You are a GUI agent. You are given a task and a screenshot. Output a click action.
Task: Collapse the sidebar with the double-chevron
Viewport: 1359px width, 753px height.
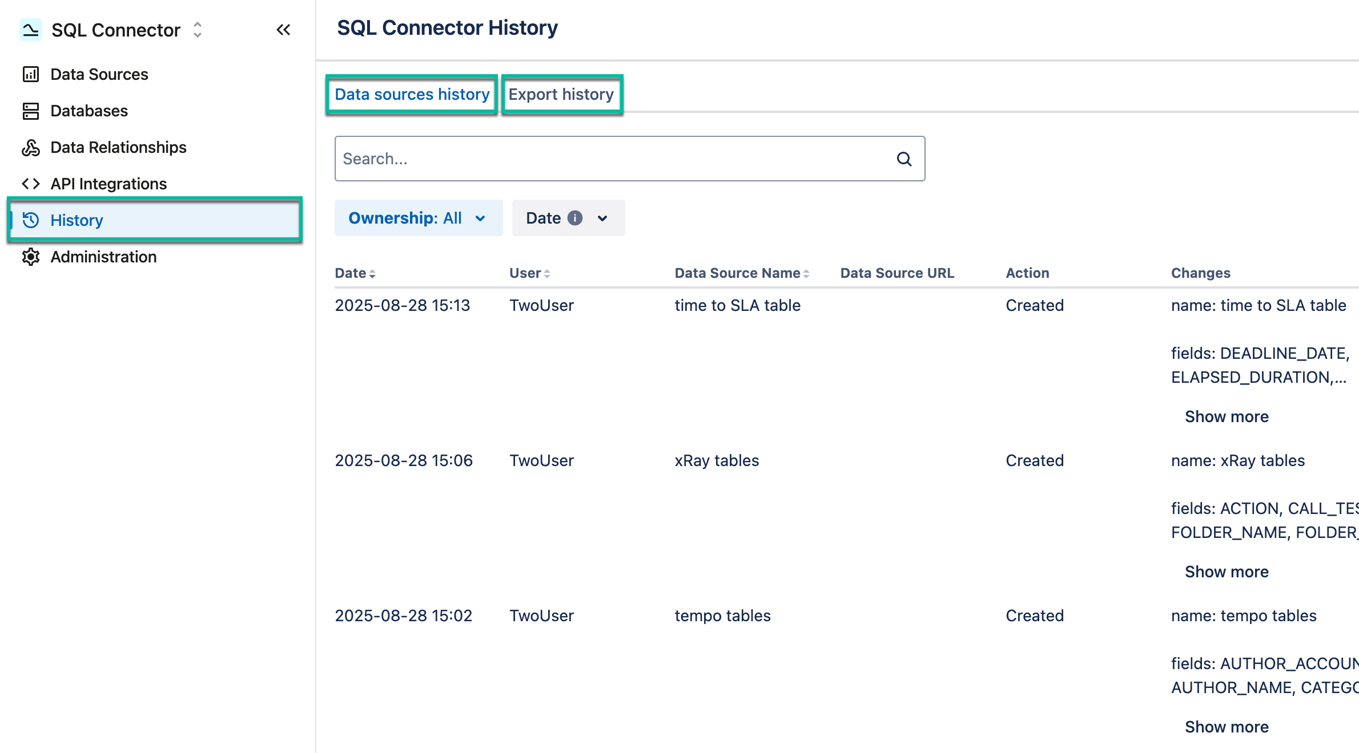pyautogui.click(x=283, y=30)
